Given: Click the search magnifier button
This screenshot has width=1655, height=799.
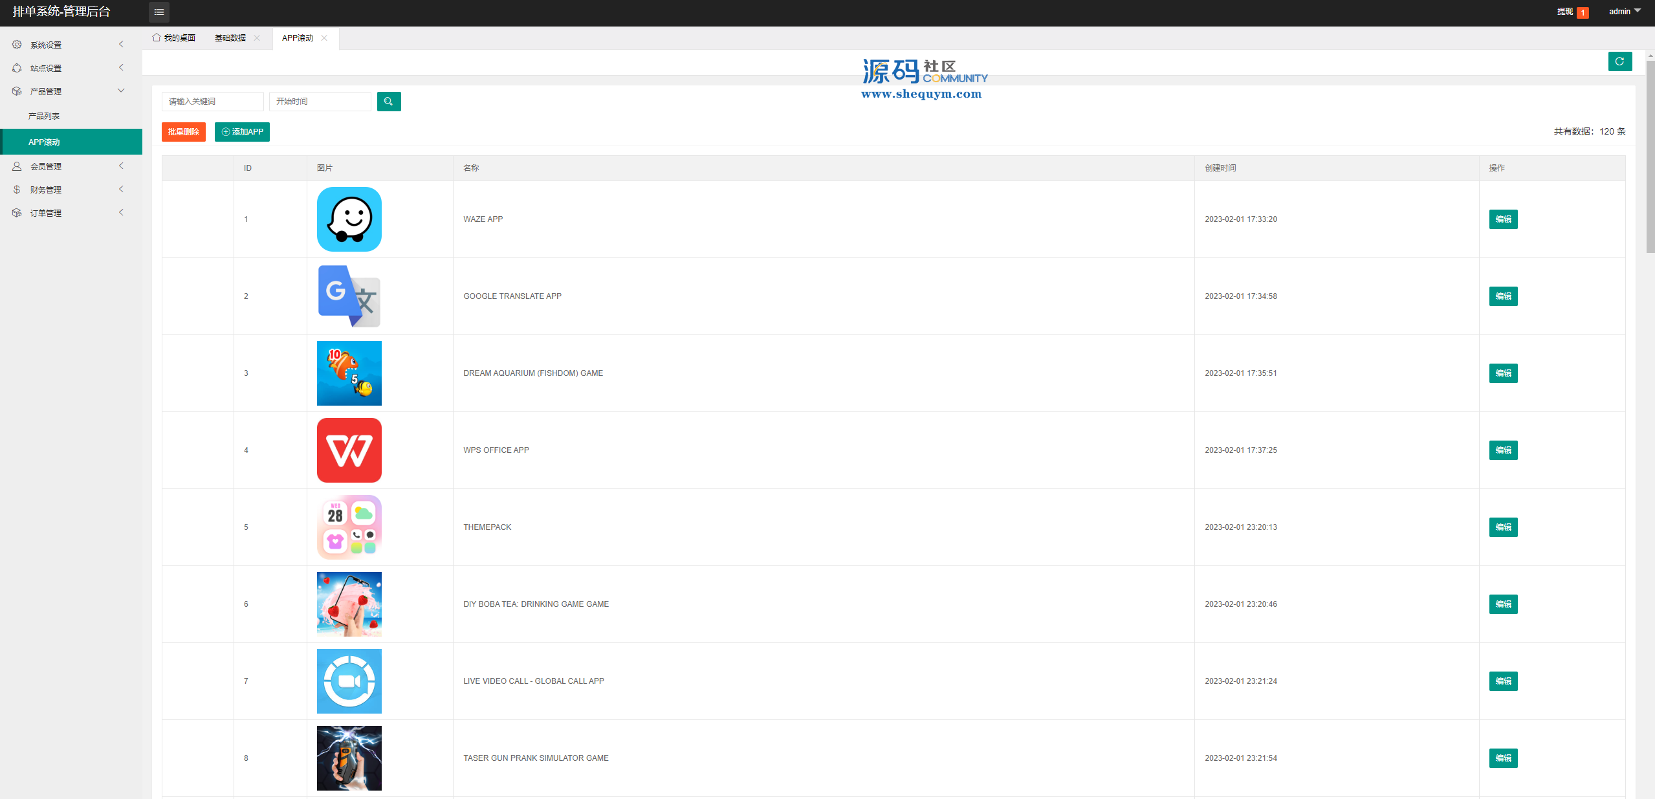Looking at the screenshot, I should [x=389, y=102].
